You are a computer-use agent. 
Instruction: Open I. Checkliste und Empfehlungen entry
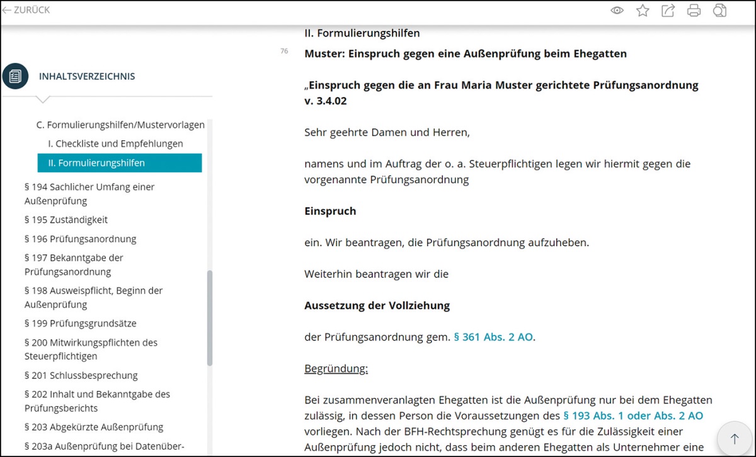coord(115,144)
